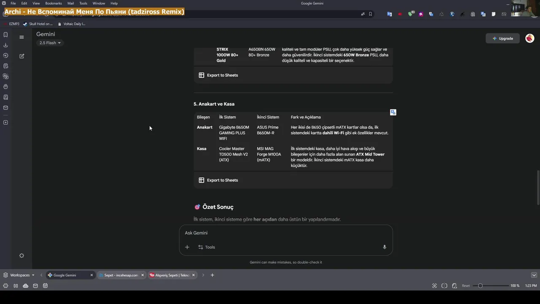Start a new chat with pencil icon
This screenshot has height=304, width=540.
(22, 56)
